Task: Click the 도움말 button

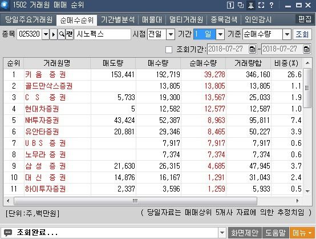Action: tap(276, 233)
